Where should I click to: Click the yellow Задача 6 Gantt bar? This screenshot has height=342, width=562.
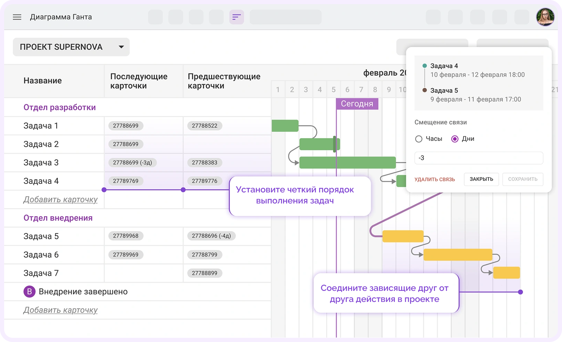tap(457, 255)
